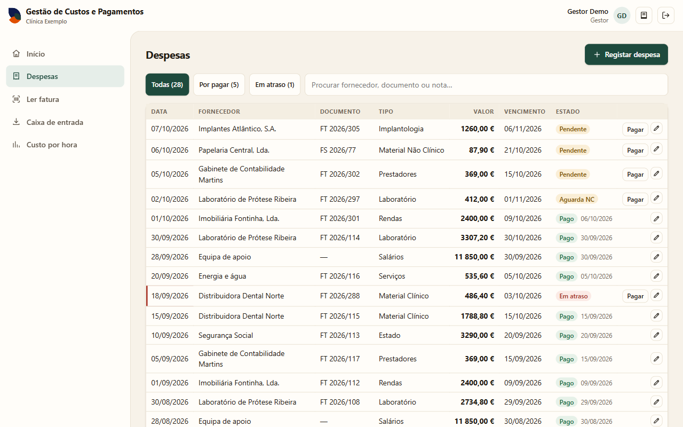Screen dimensions: 683x427
Task: Edit the FT 2026/297 Laboratório expense
Action: tap(656, 199)
